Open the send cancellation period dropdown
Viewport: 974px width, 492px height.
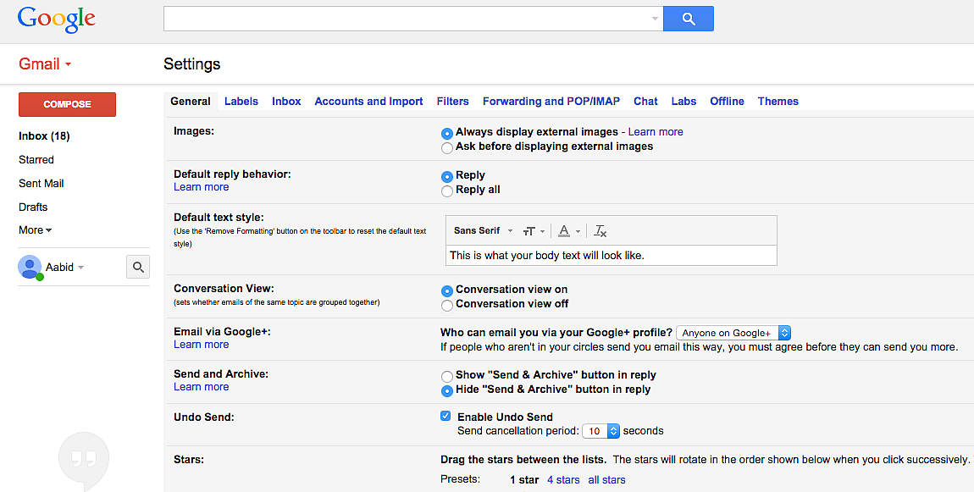tap(601, 431)
